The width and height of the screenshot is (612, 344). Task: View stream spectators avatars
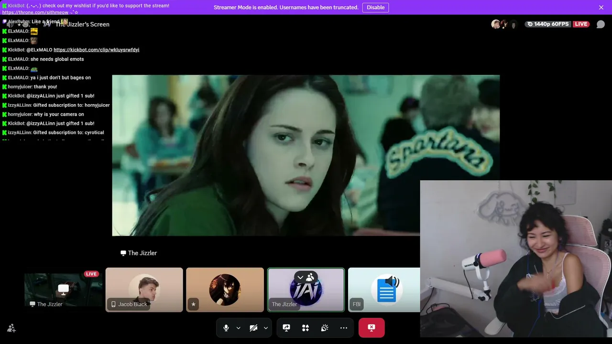[504, 24]
